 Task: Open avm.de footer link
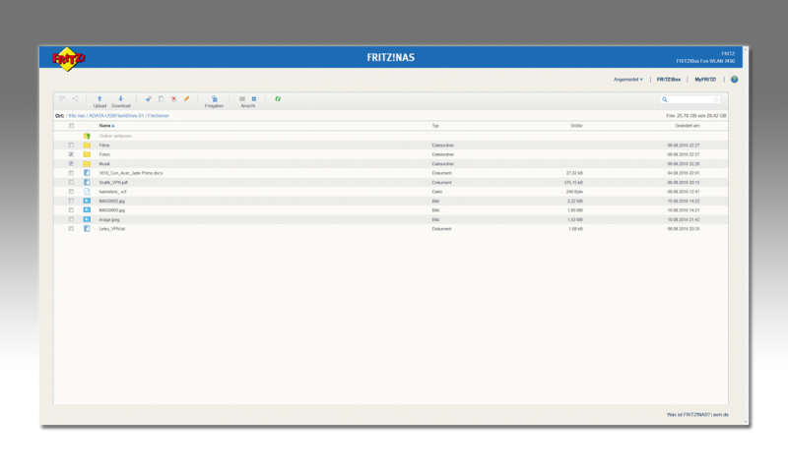721,414
